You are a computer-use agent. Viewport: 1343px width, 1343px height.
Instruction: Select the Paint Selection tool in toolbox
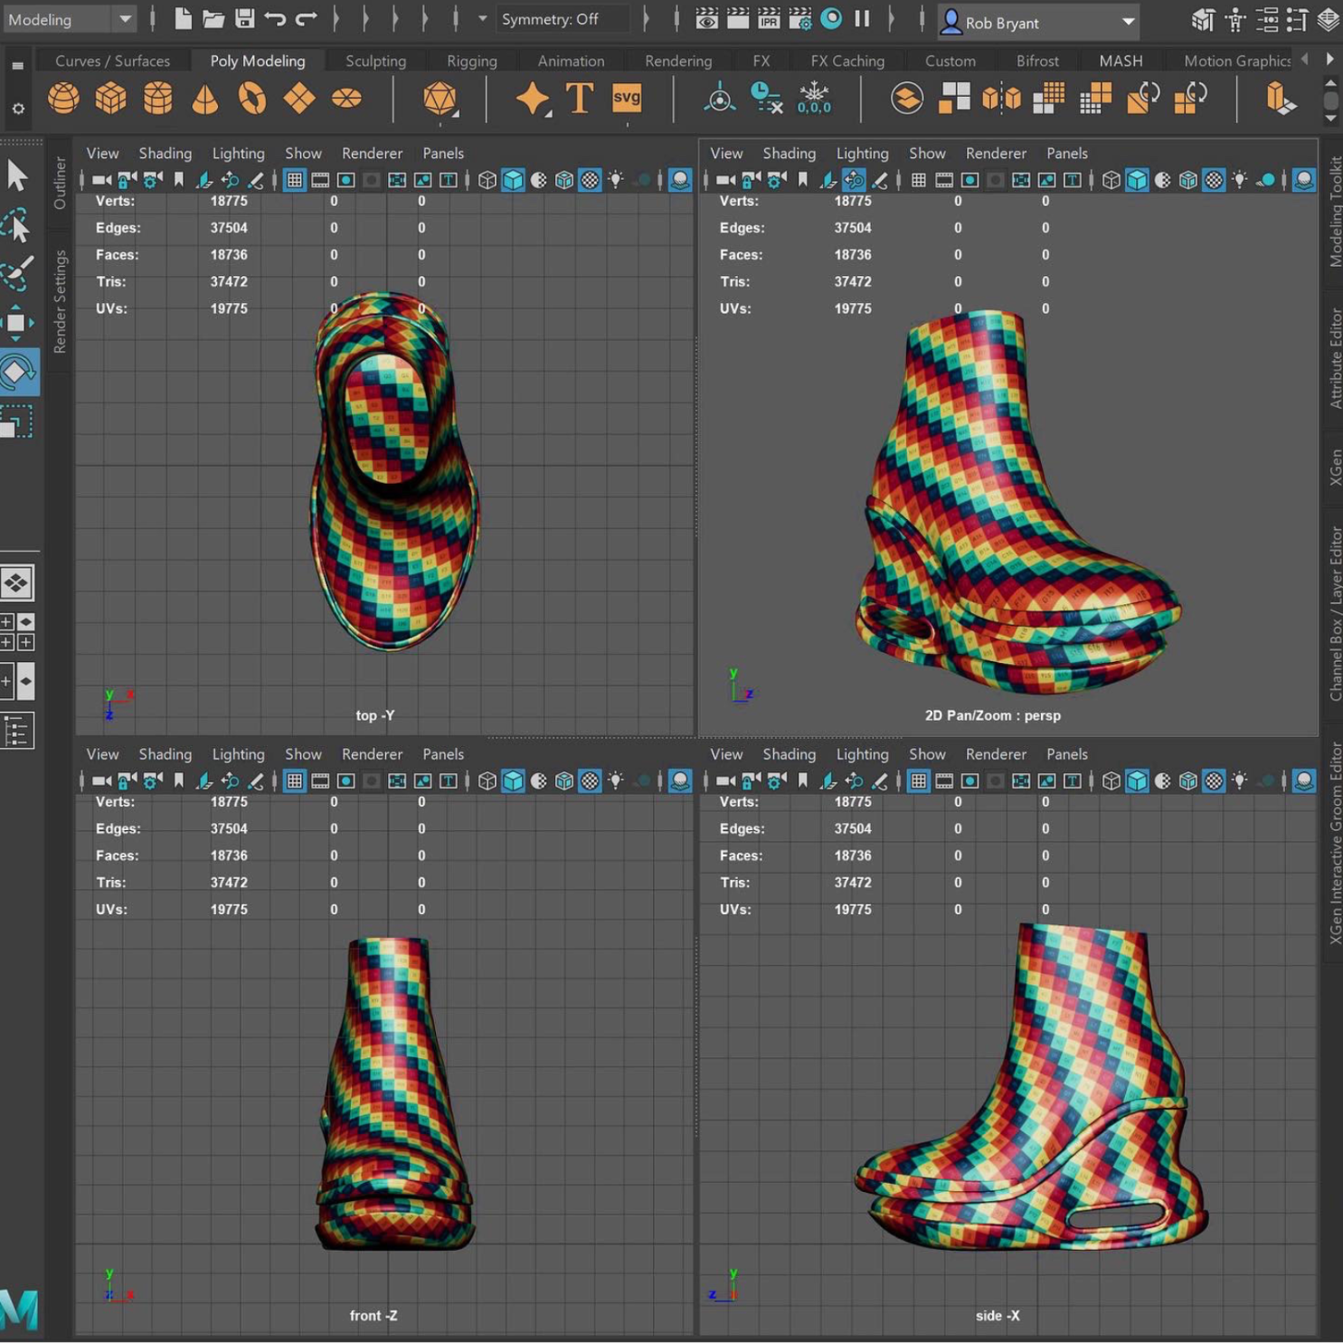17,273
